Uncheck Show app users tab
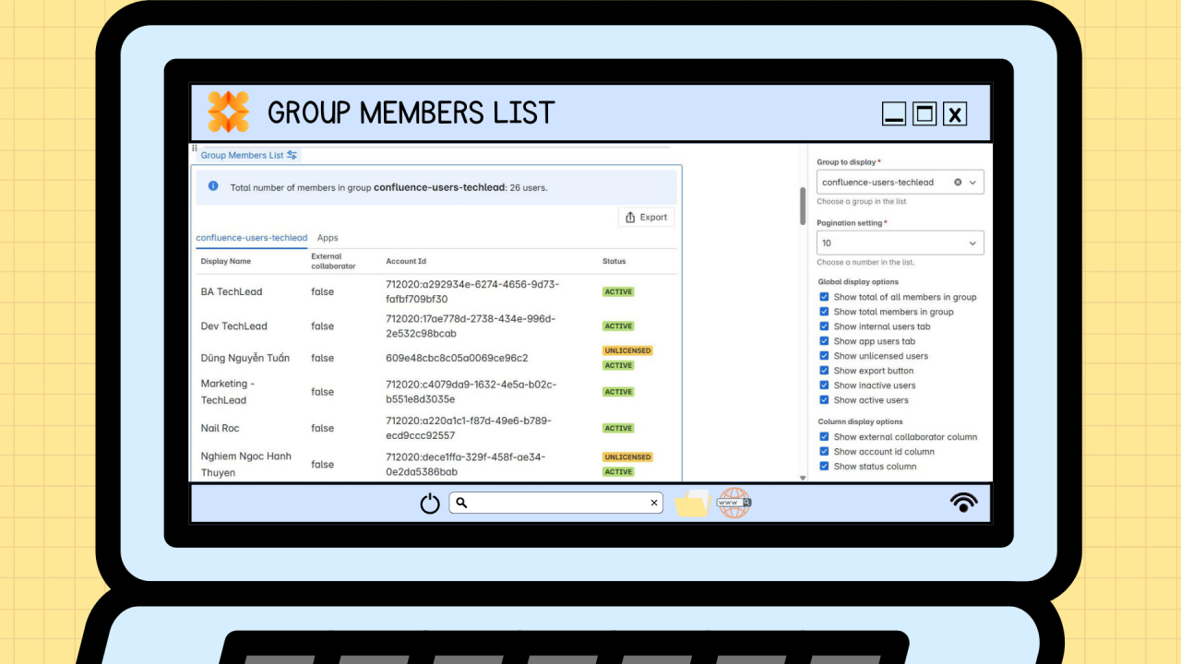This screenshot has width=1181, height=664. pos(824,341)
